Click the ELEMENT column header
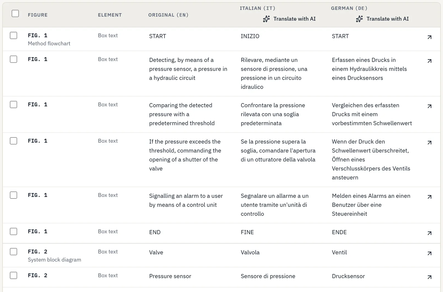 coord(110,15)
